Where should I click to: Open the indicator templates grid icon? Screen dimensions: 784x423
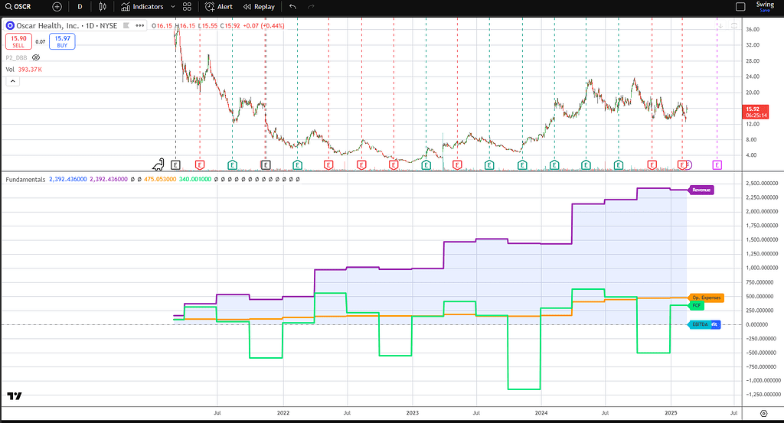[x=187, y=6]
